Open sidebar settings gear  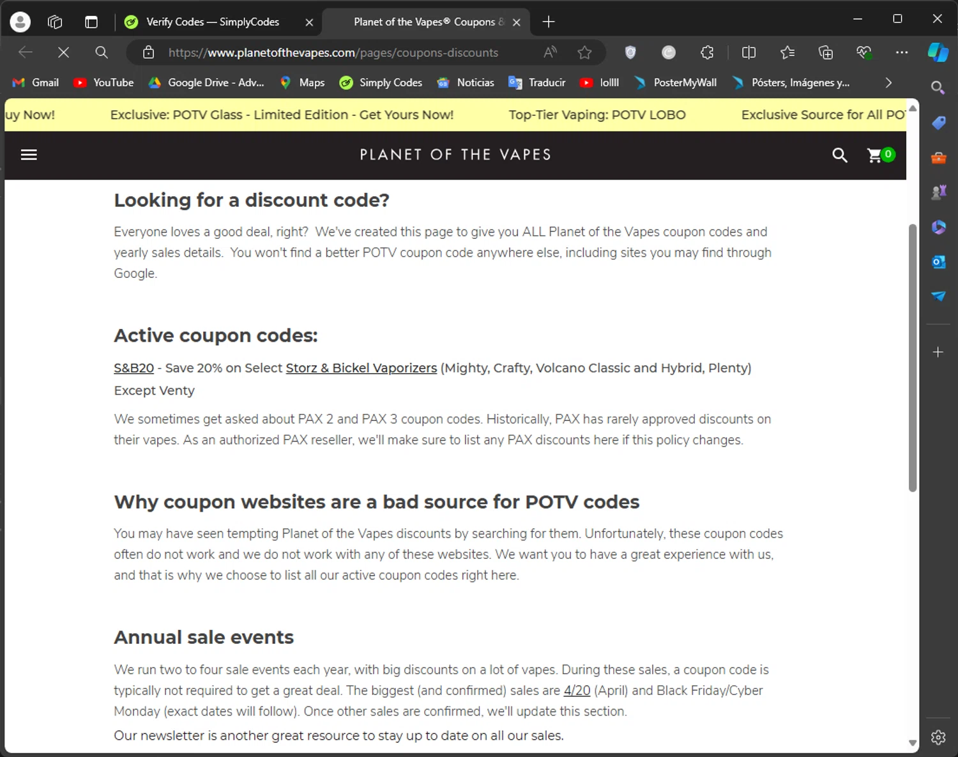(938, 737)
